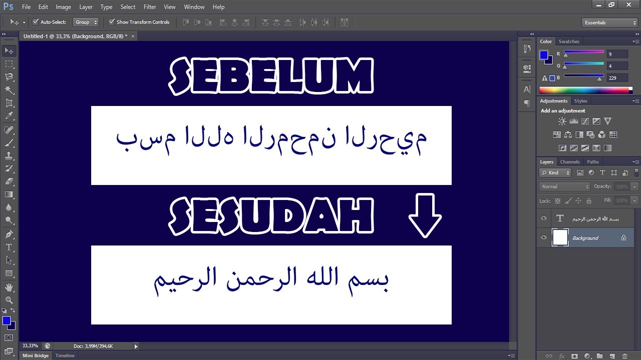Select the Eraser tool
The image size is (641, 360).
tap(9, 182)
